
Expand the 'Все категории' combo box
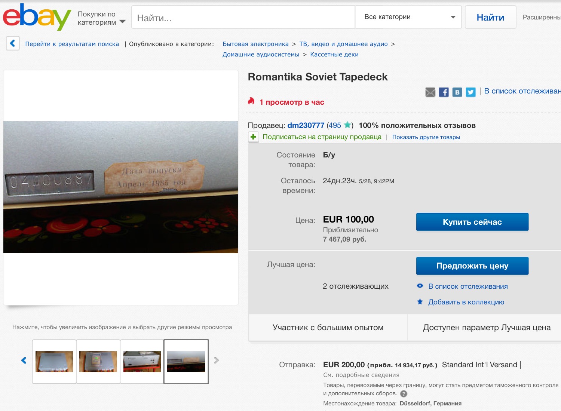coord(408,17)
